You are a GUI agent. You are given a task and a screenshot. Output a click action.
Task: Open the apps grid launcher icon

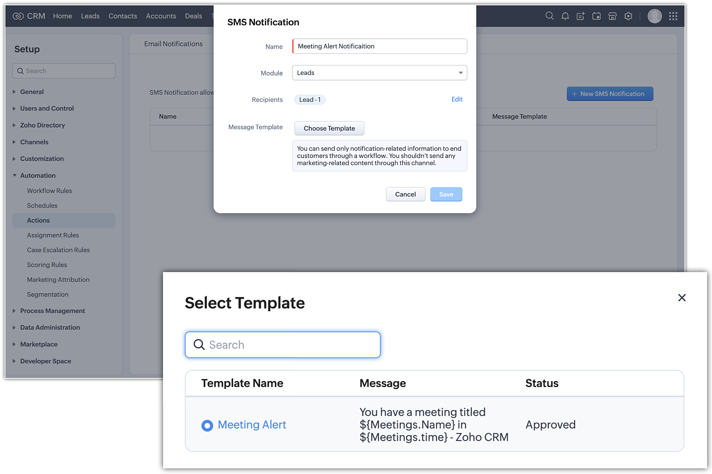click(673, 16)
